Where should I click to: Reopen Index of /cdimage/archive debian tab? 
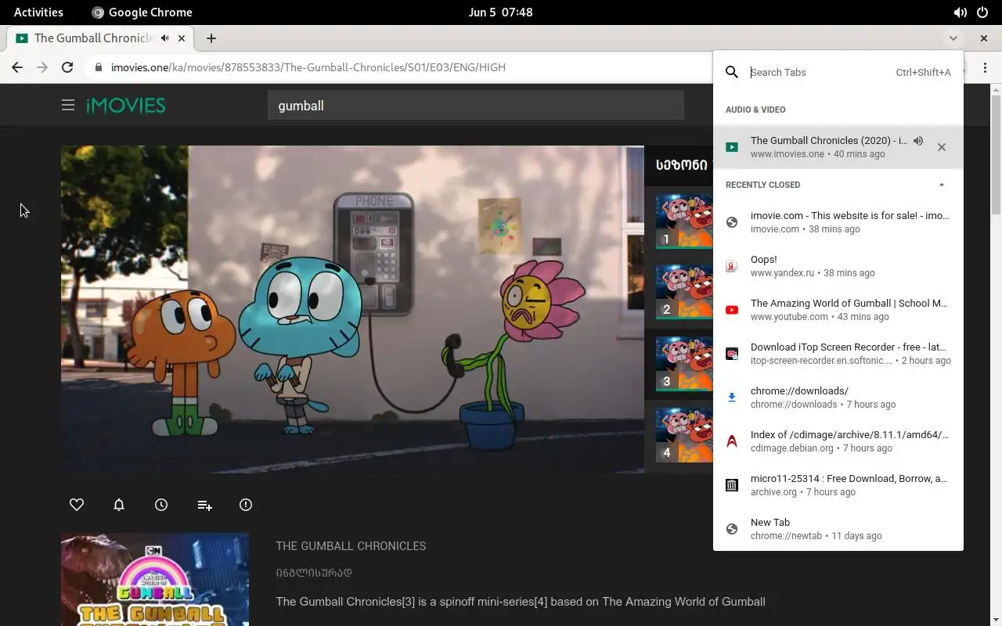(x=838, y=441)
